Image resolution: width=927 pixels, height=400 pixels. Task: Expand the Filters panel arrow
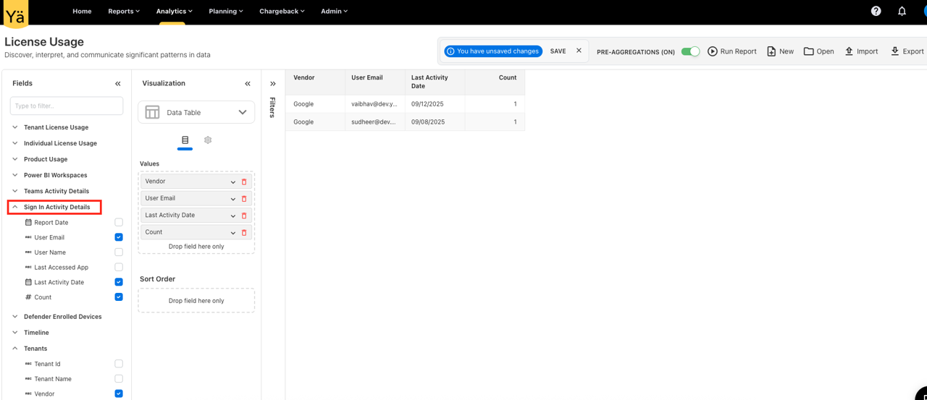[273, 84]
